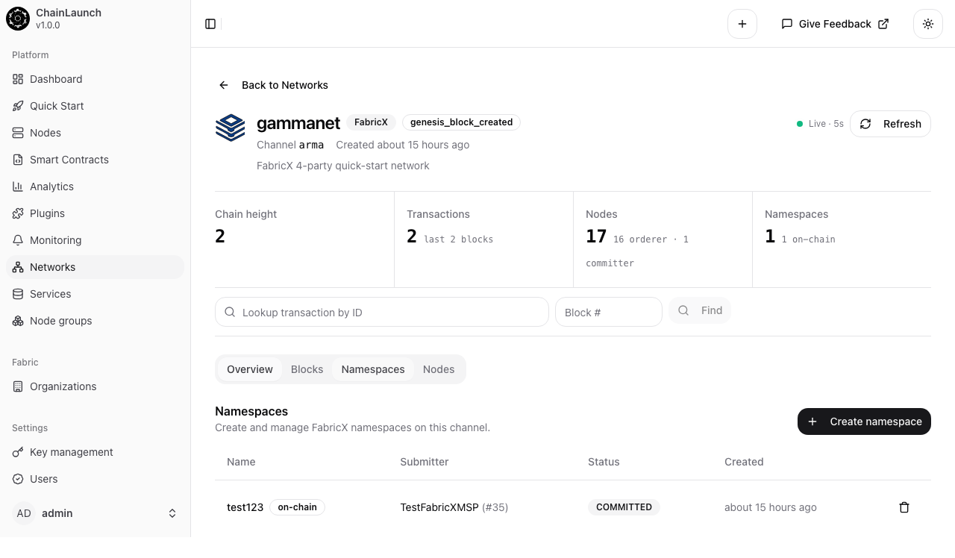
Task: Open the Monitoring section
Action: [55, 240]
